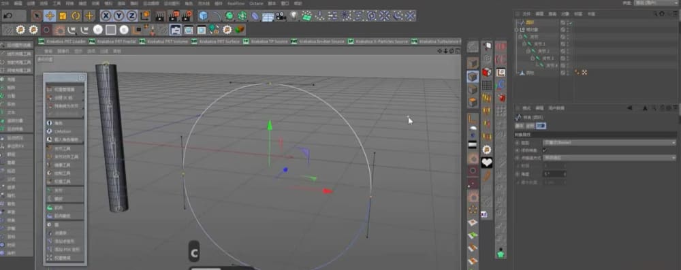681x270 pixels.
Task: Toggle visibility dots for the 圆柱 row
Action: pos(568,73)
